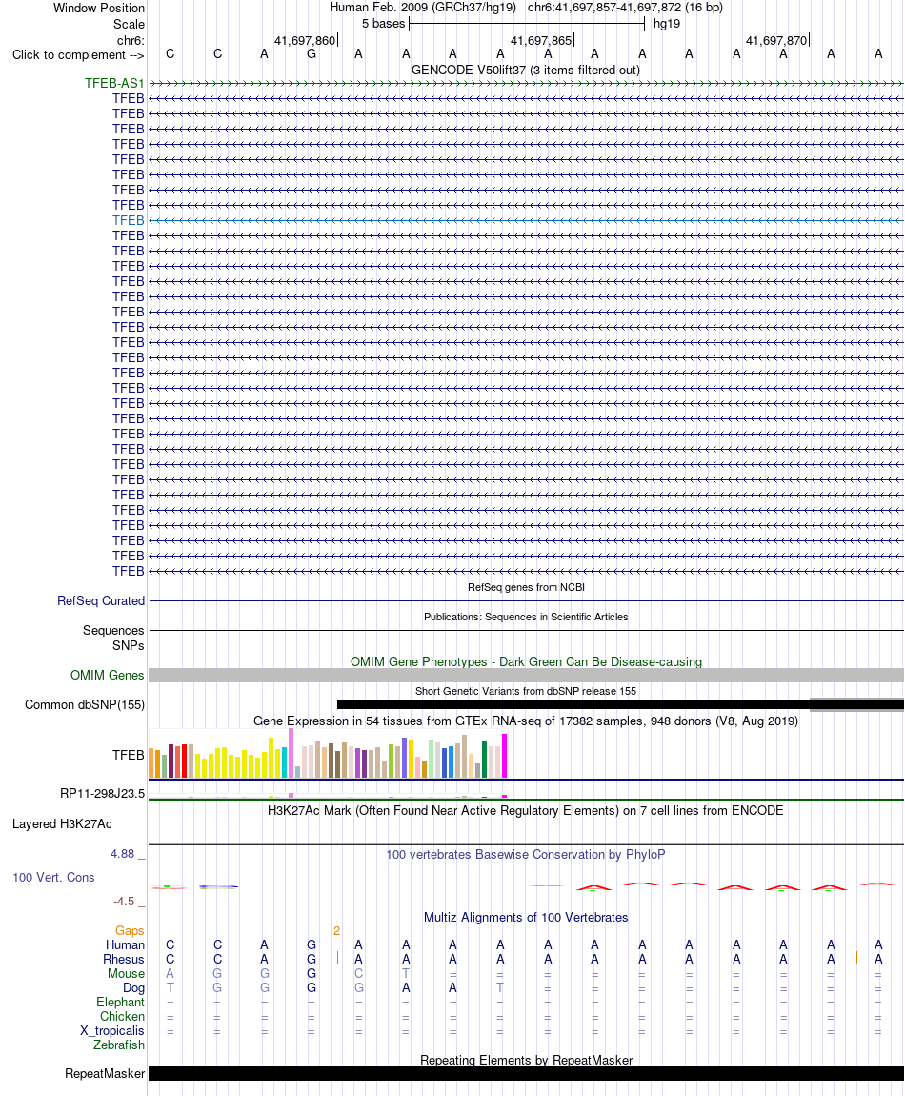
Task: Click 'Repeating Elements by RepeatMasker' title
Action: pyautogui.click(x=526, y=1060)
